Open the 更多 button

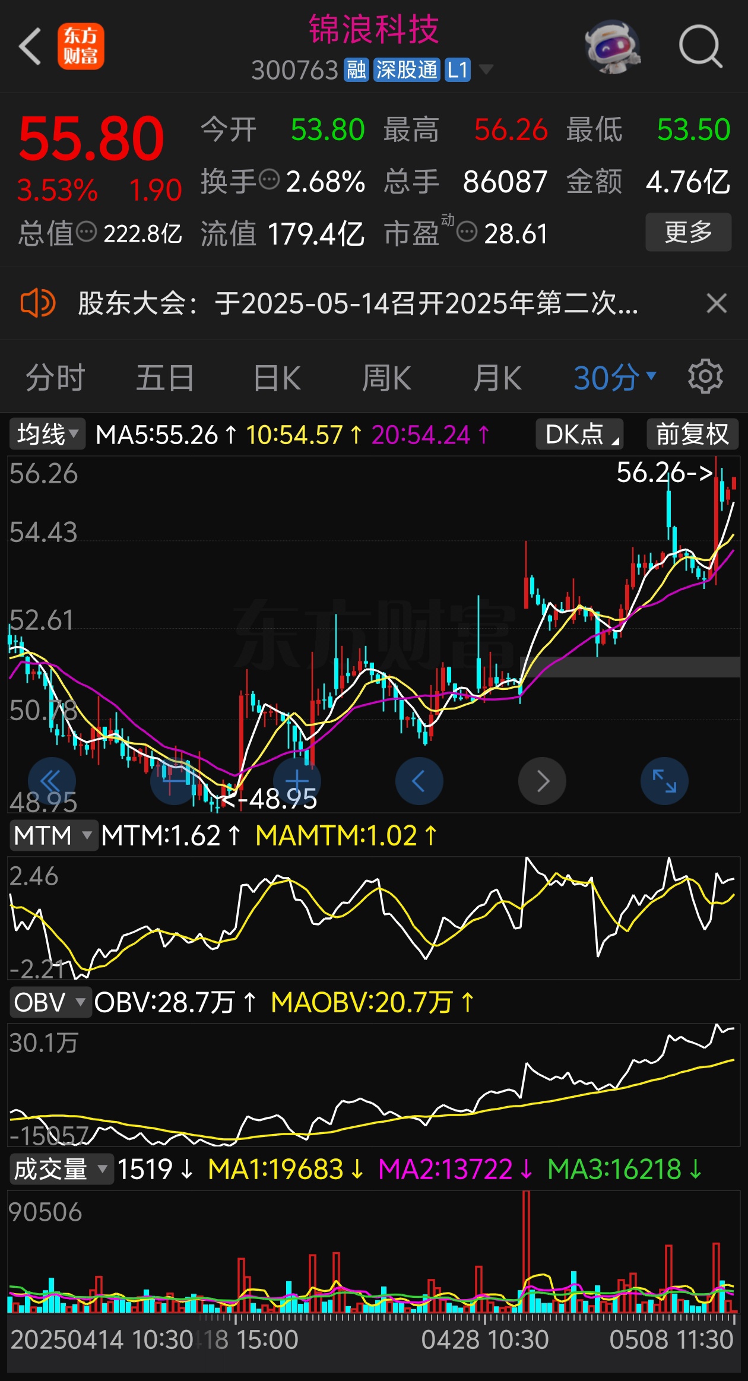pyautogui.click(x=689, y=232)
